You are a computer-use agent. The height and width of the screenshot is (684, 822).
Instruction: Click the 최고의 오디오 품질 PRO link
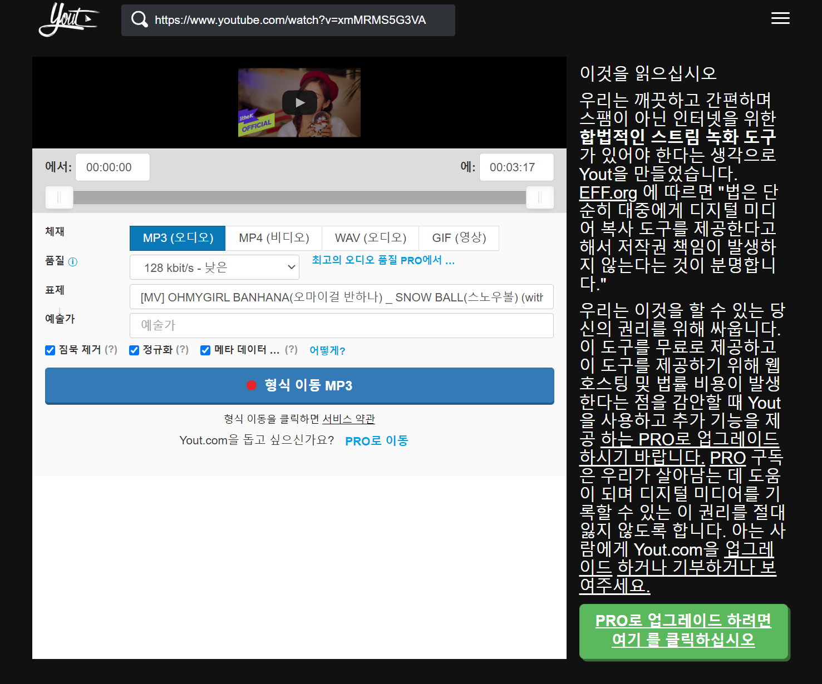[383, 260]
